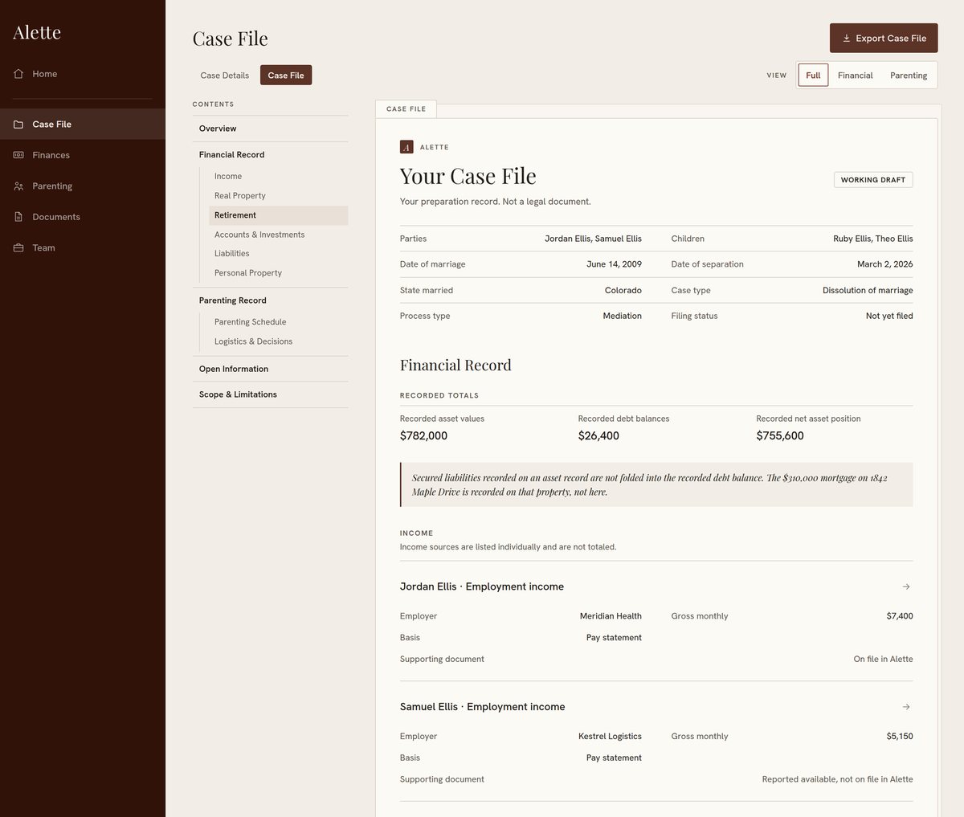This screenshot has width=964, height=817.
Task: Click the 'June 14, 2009' marriage date
Action: coord(614,264)
